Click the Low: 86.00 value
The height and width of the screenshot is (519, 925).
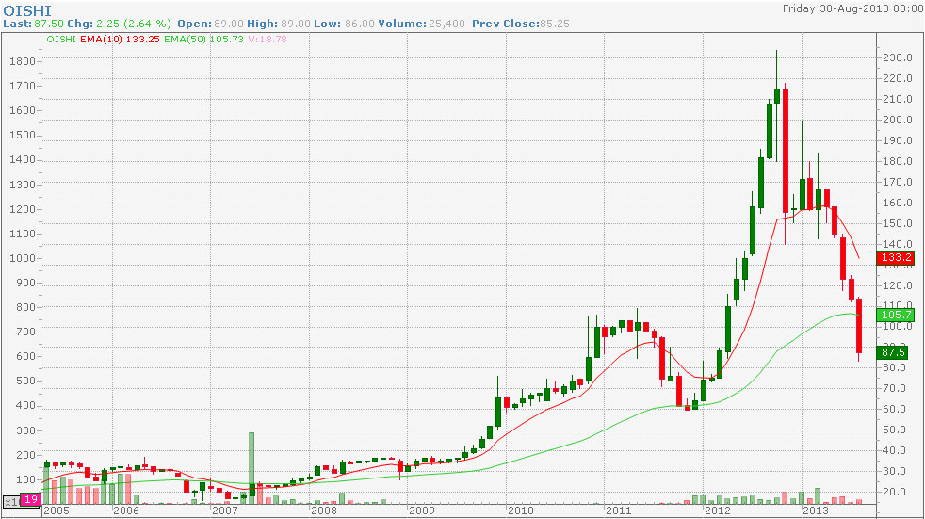pos(344,24)
